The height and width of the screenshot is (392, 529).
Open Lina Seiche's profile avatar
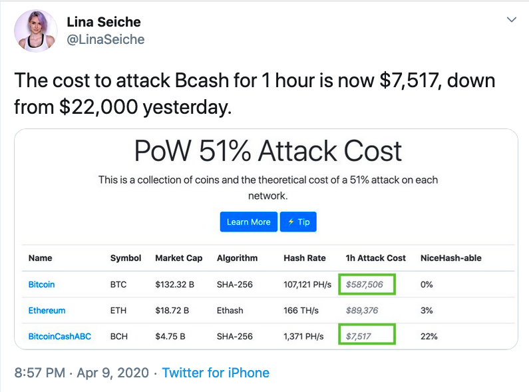[x=36, y=31]
